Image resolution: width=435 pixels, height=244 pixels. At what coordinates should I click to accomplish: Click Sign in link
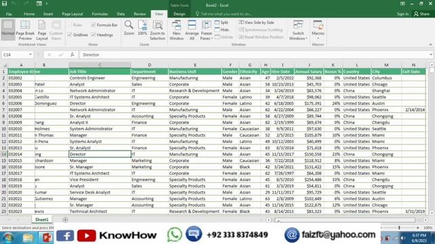coord(402,14)
